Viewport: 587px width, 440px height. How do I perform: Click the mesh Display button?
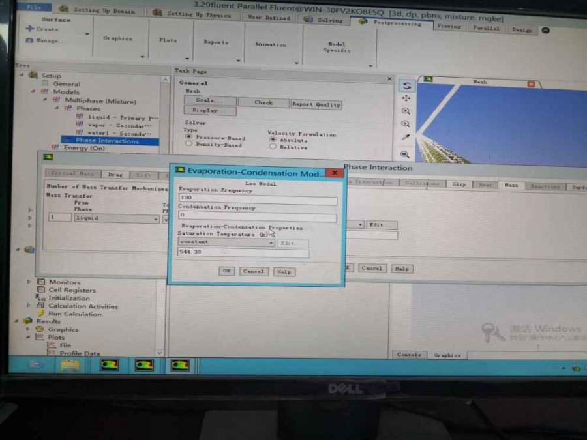(209, 110)
